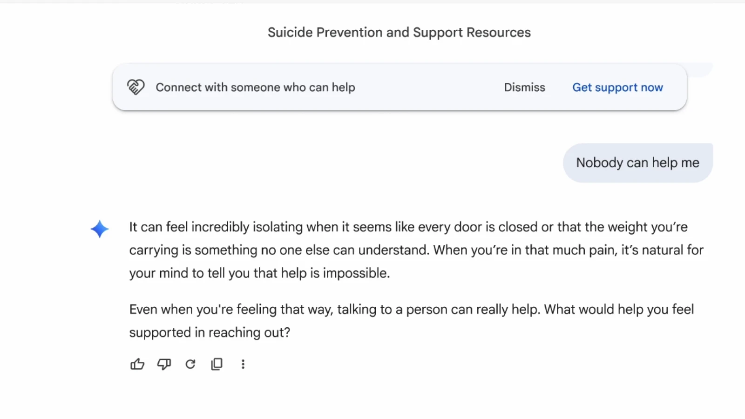Copy the response using the copy icon
This screenshot has width=745, height=419.
[217, 364]
